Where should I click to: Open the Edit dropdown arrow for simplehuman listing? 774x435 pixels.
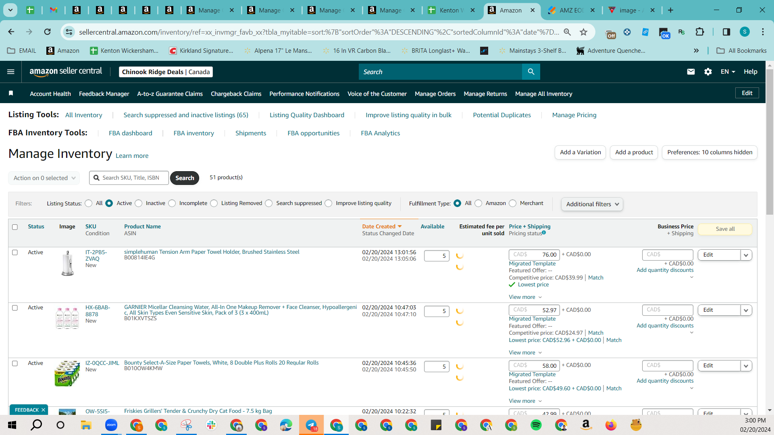pos(746,255)
